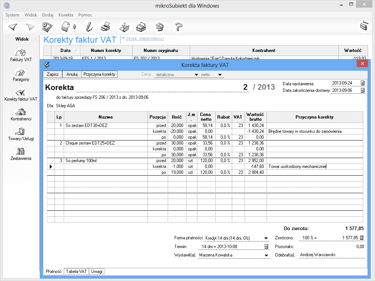Open Towary/Usługi view in sidebar
The height and width of the screenshot is (281, 375).
pyautogui.click(x=21, y=134)
